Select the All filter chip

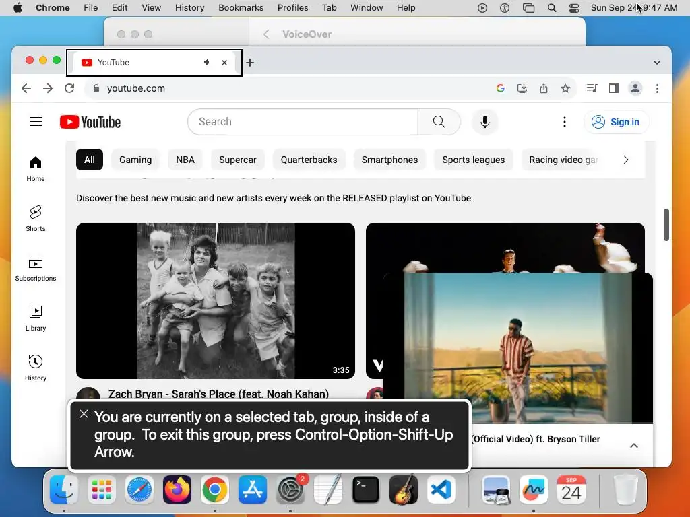pyautogui.click(x=90, y=160)
